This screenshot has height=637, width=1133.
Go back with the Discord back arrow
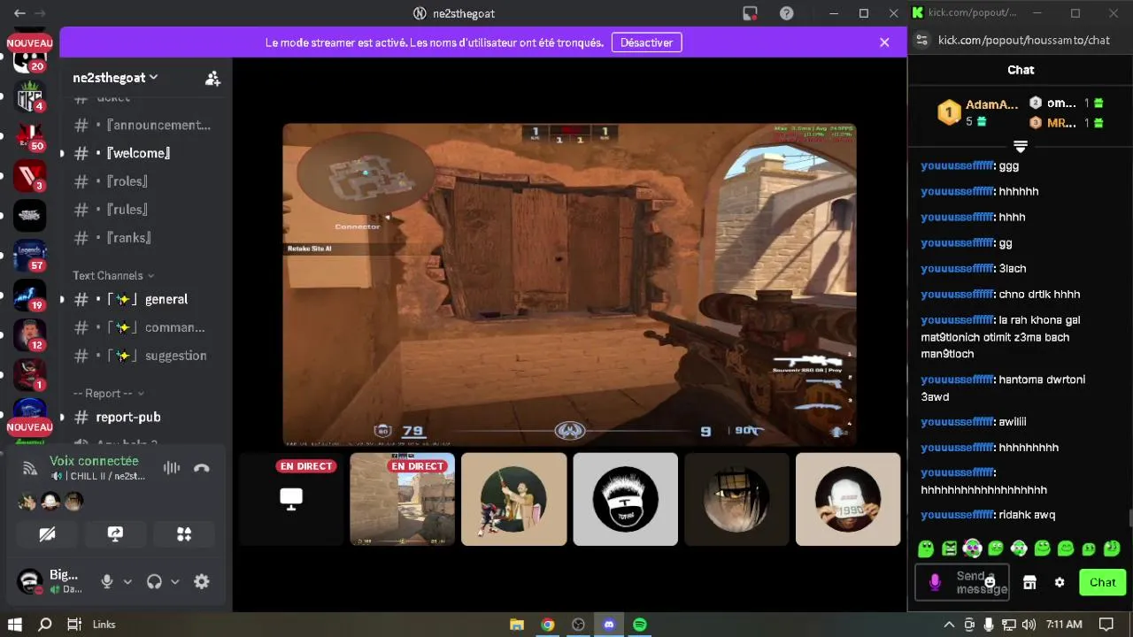pyautogui.click(x=19, y=13)
